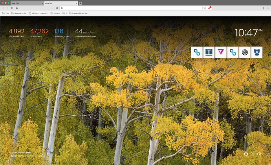Image resolution: width=271 pixels, height=165 pixels.
Task: Close the second New Tab tab
Action: (77, 3)
